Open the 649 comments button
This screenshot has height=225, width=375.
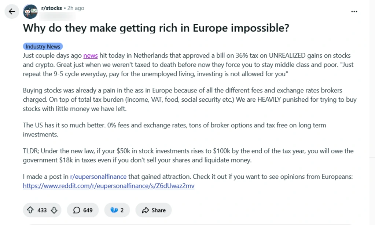pos(83,210)
